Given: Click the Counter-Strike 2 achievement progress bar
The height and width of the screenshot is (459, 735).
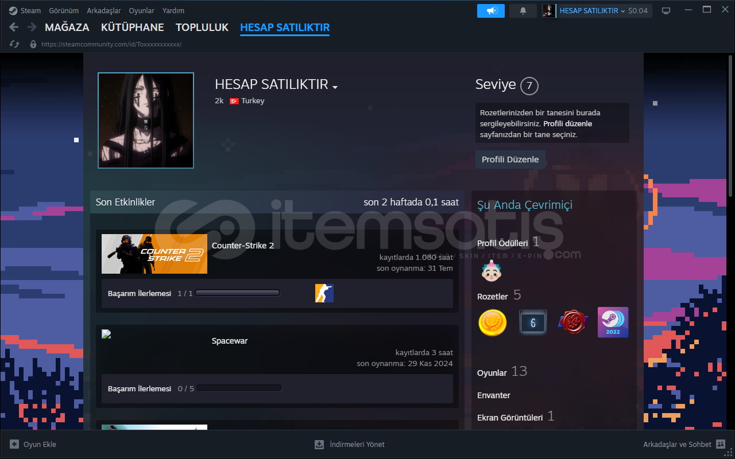Looking at the screenshot, I should [238, 293].
